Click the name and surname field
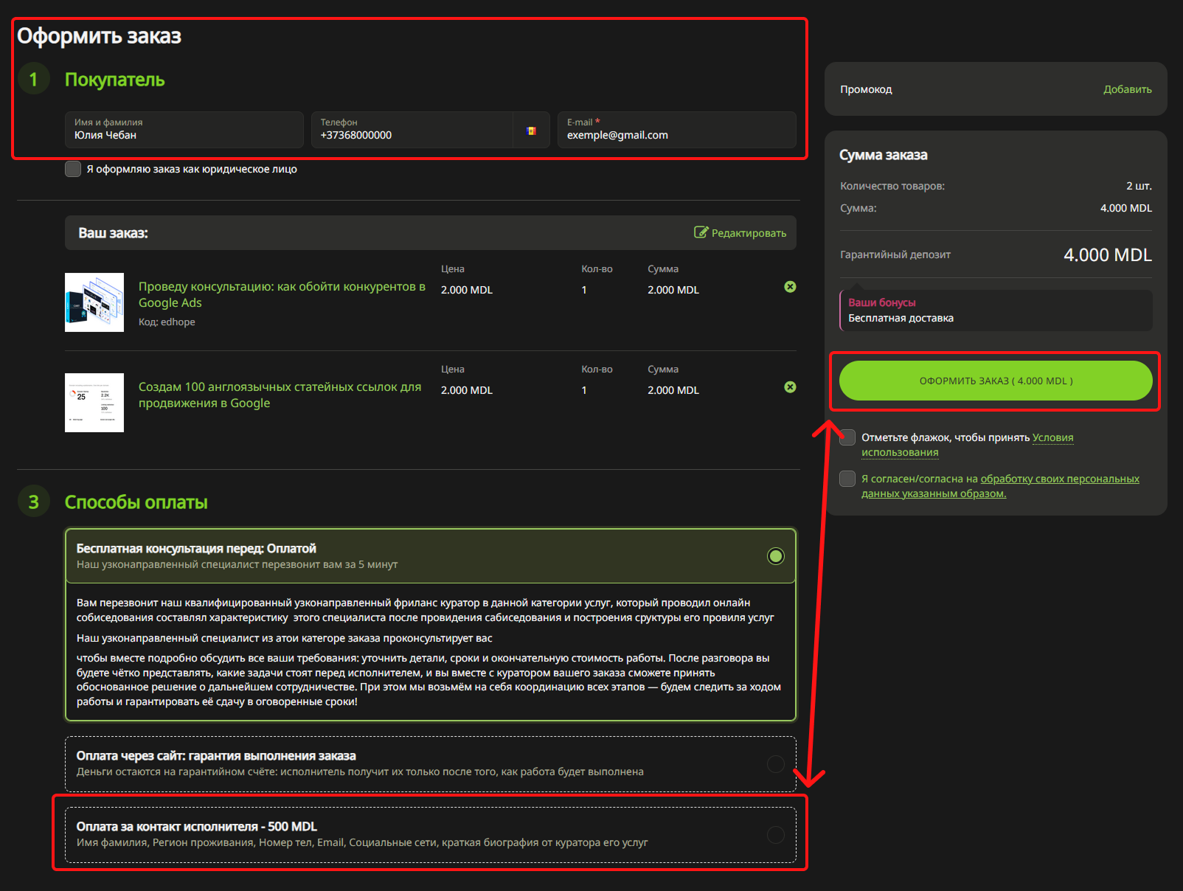This screenshot has width=1183, height=891. [184, 135]
